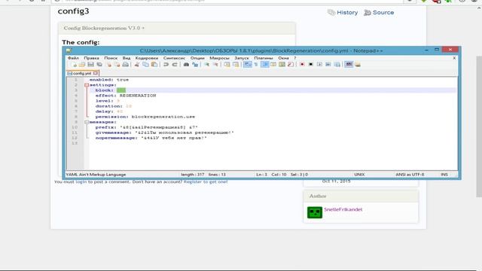The width and height of the screenshot is (482, 271).
Task: Follow the login link below the image
Action: pos(81,182)
